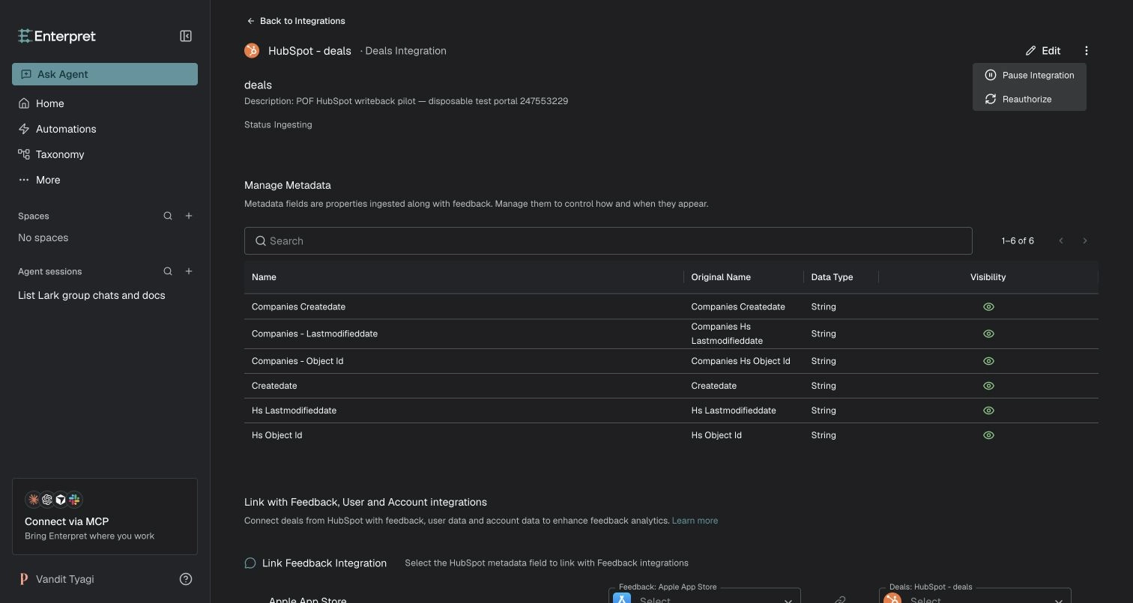Image resolution: width=1133 pixels, height=603 pixels.
Task: Add a new space with plus icon
Action: click(189, 216)
